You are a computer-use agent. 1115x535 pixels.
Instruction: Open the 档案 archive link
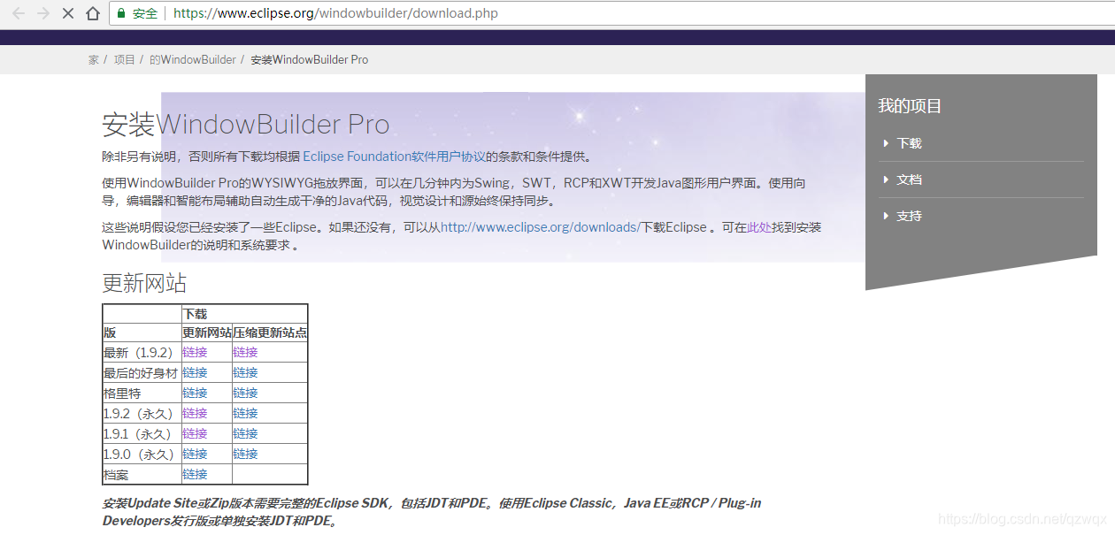[x=195, y=475]
